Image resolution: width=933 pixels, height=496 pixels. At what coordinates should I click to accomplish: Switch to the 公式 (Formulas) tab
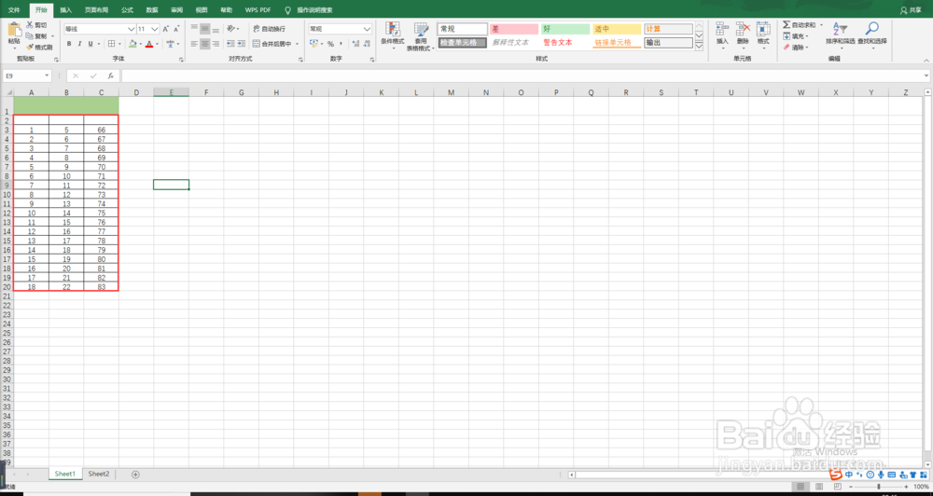[x=127, y=10]
